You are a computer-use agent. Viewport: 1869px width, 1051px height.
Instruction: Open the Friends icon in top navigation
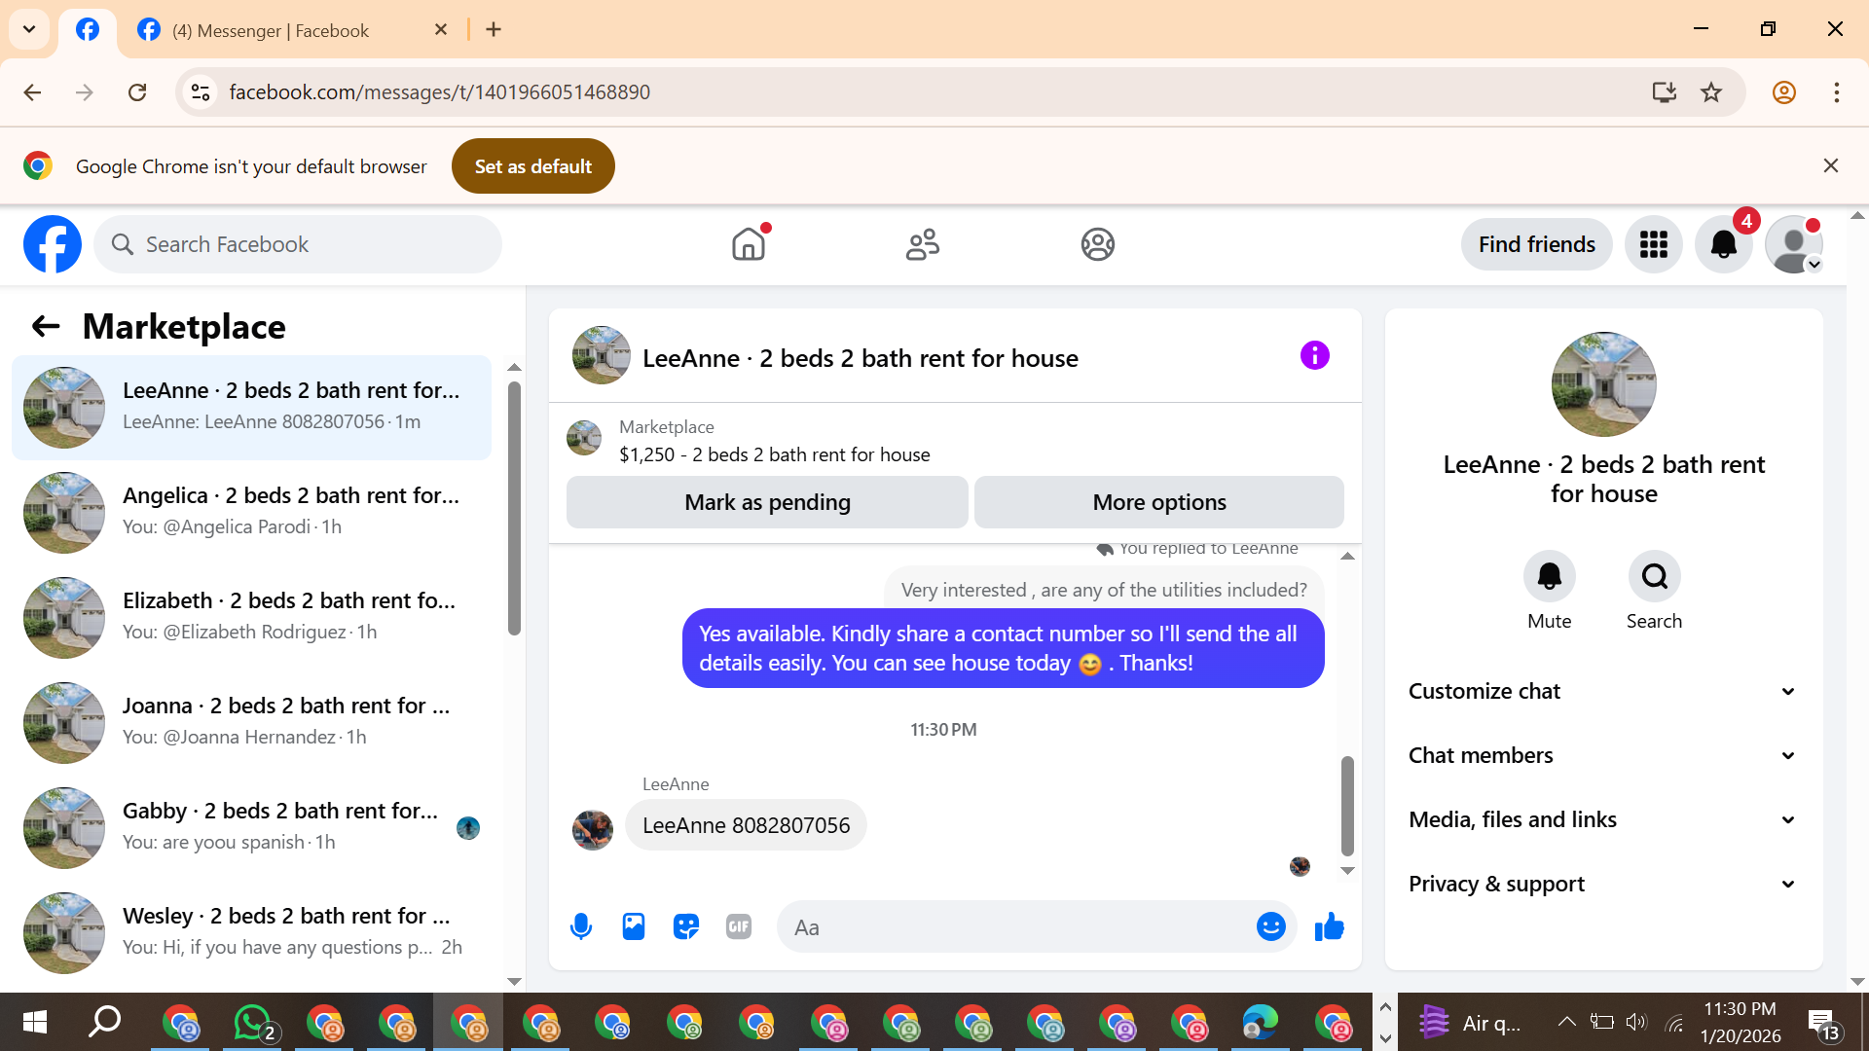tap(923, 244)
